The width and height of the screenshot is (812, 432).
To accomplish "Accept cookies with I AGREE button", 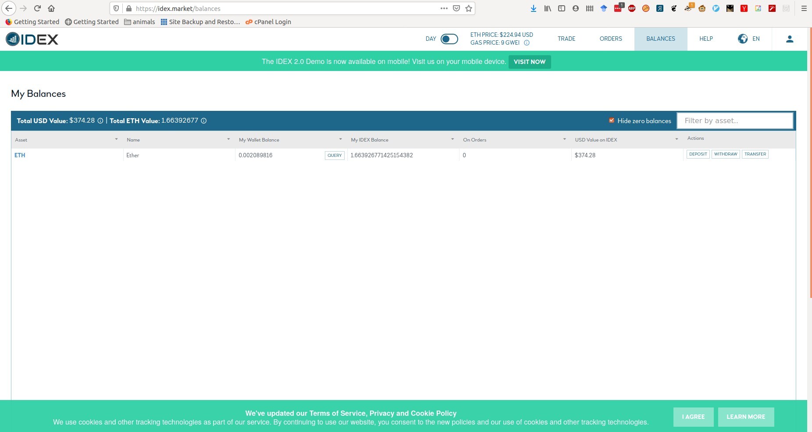I will pyautogui.click(x=693, y=417).
